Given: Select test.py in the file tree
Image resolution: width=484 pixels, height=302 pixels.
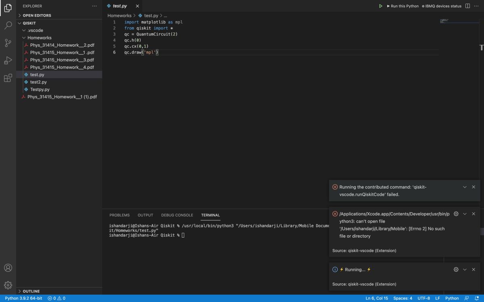Looking at the screenshot, I should click(59, 74).
